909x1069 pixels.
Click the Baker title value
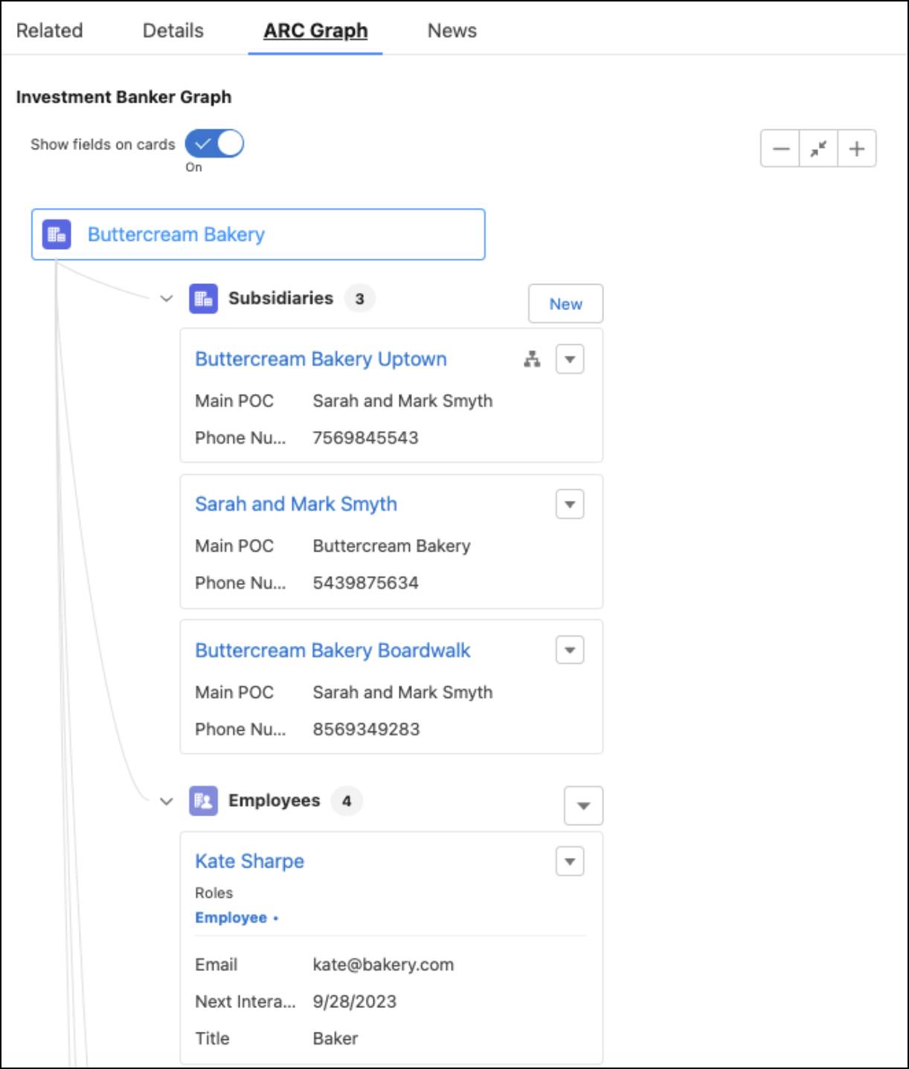point(335,1039)
